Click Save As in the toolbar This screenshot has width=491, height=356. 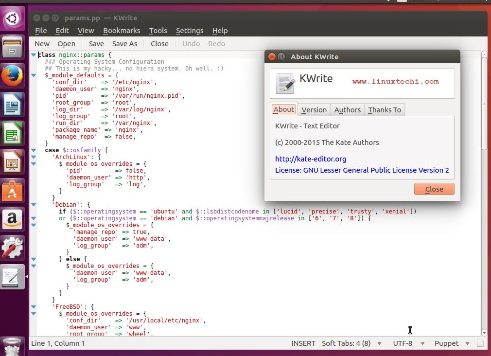124,44
